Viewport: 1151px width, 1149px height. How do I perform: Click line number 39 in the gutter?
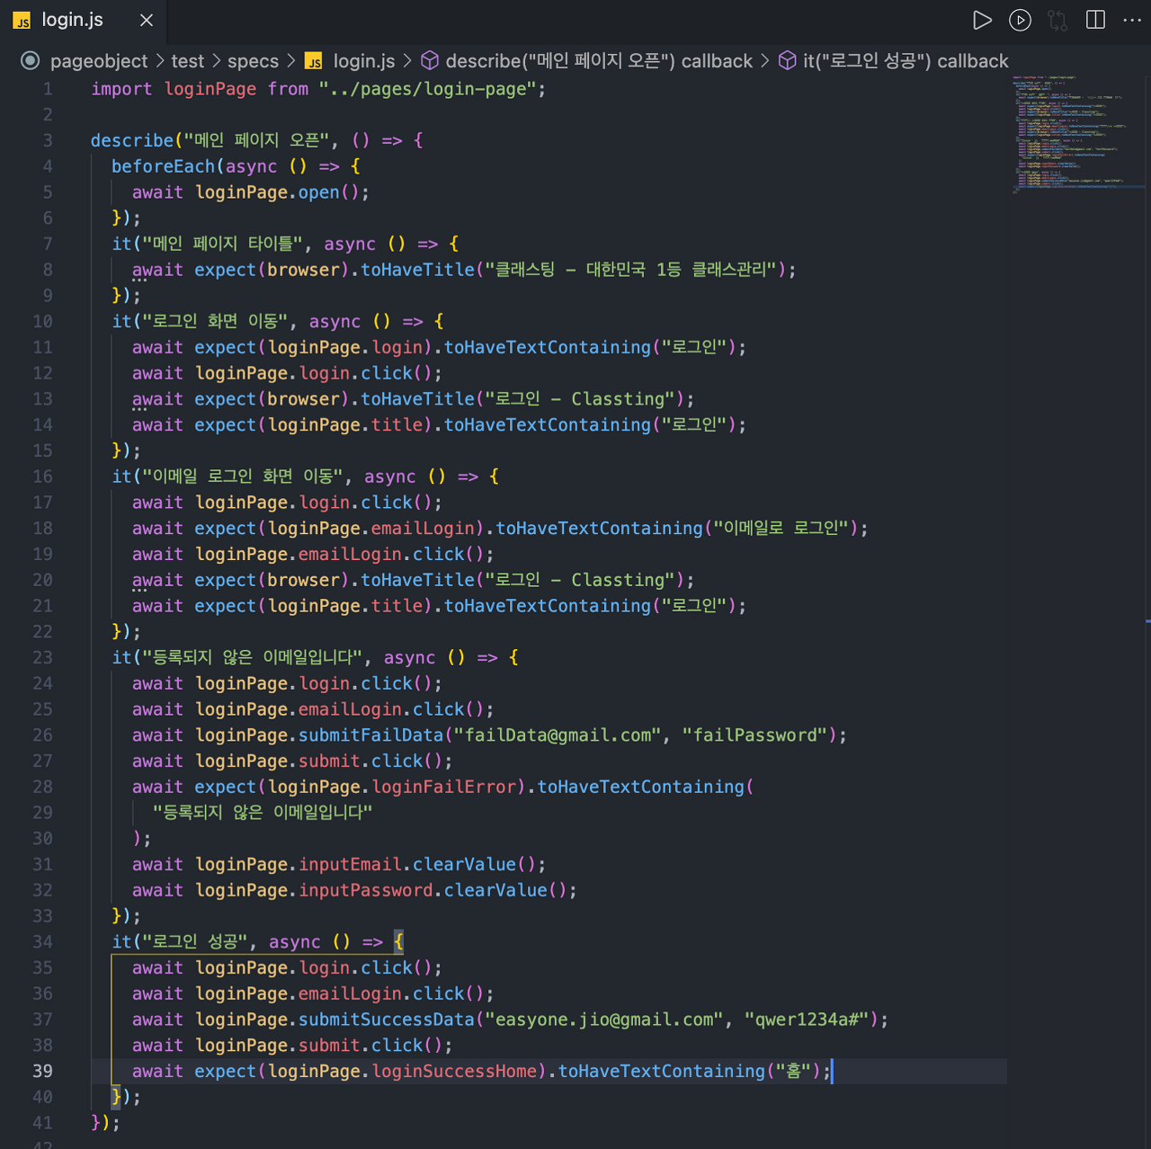coord(42,1071)
